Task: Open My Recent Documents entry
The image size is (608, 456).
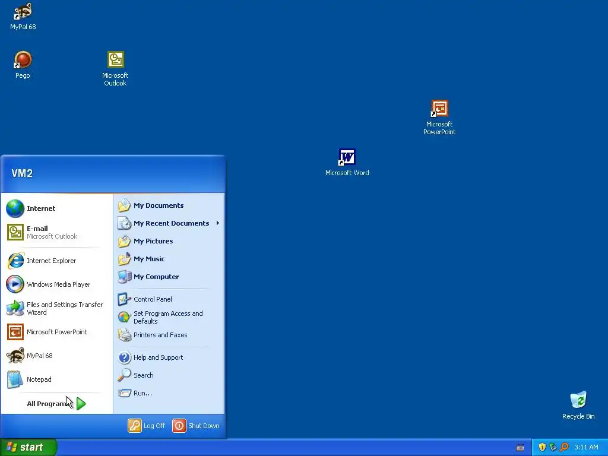Action: [169, 223]
